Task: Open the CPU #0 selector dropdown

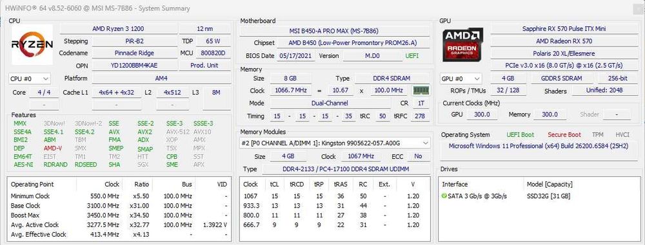Action: click(x=29, y=78)
